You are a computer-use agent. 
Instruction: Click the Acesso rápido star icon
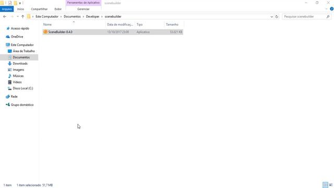point(8,28)
